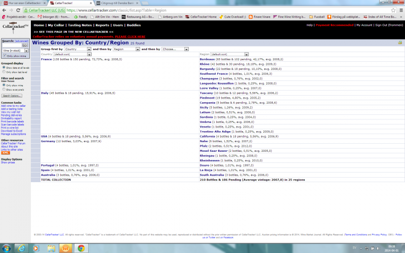This screenshot has width=405, height=253.
Task: Open the and then by Region dropdown
Action: (126, 49)
